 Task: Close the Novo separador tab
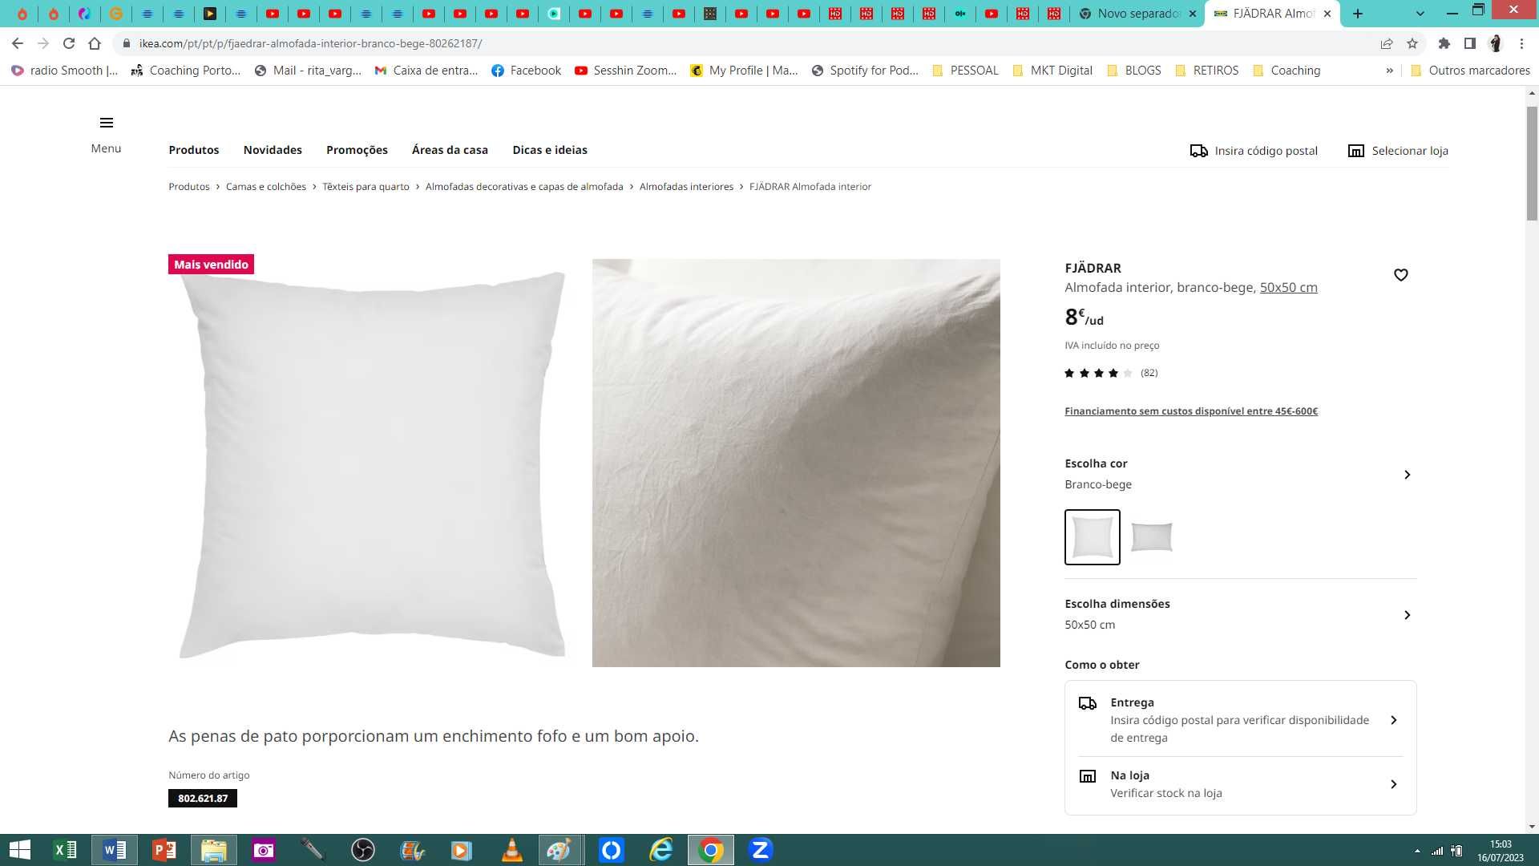click(x=1192, y=14)
